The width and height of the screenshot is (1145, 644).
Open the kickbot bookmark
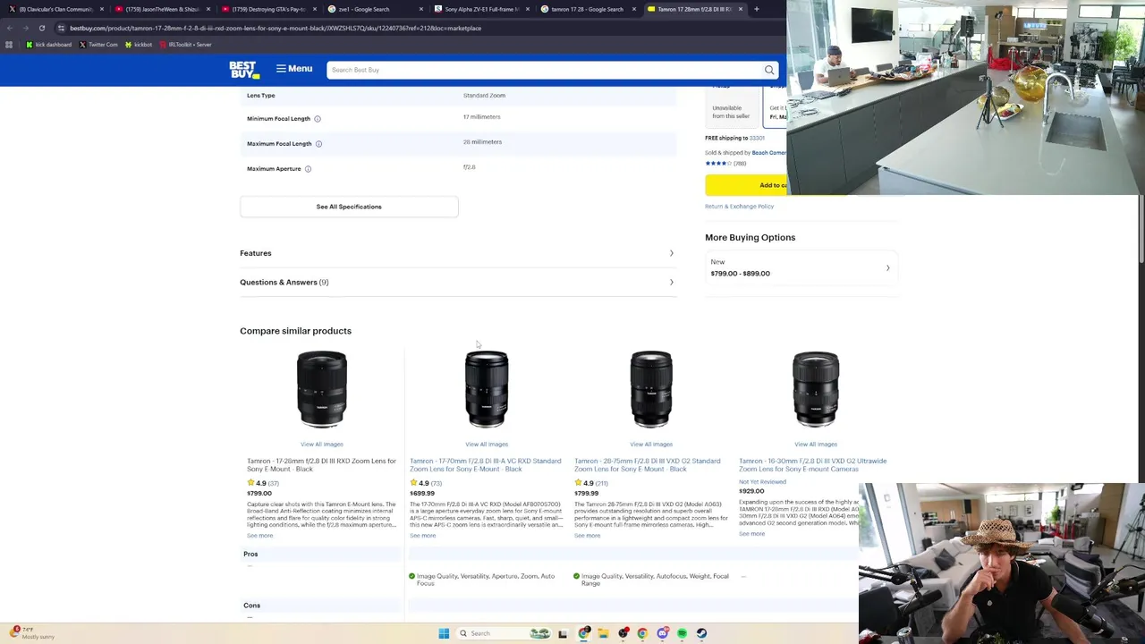click(x=139, y=45)
